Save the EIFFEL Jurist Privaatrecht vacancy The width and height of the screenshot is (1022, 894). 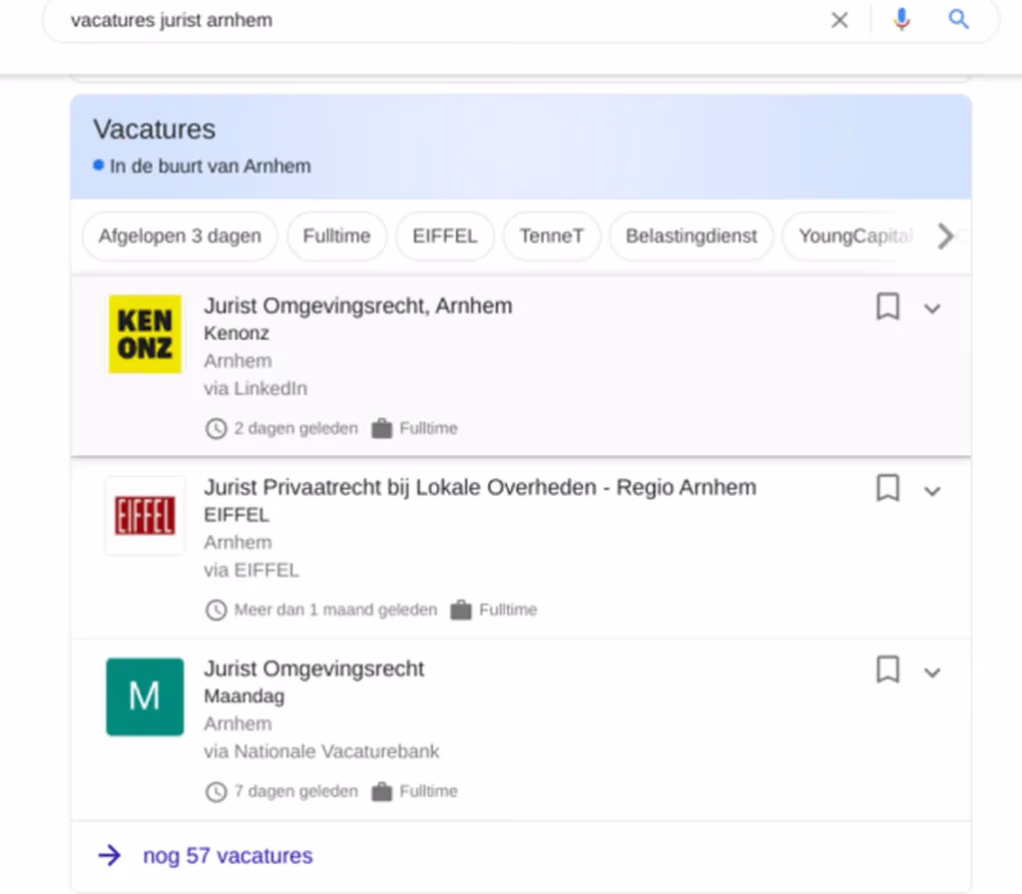point(887,489)
